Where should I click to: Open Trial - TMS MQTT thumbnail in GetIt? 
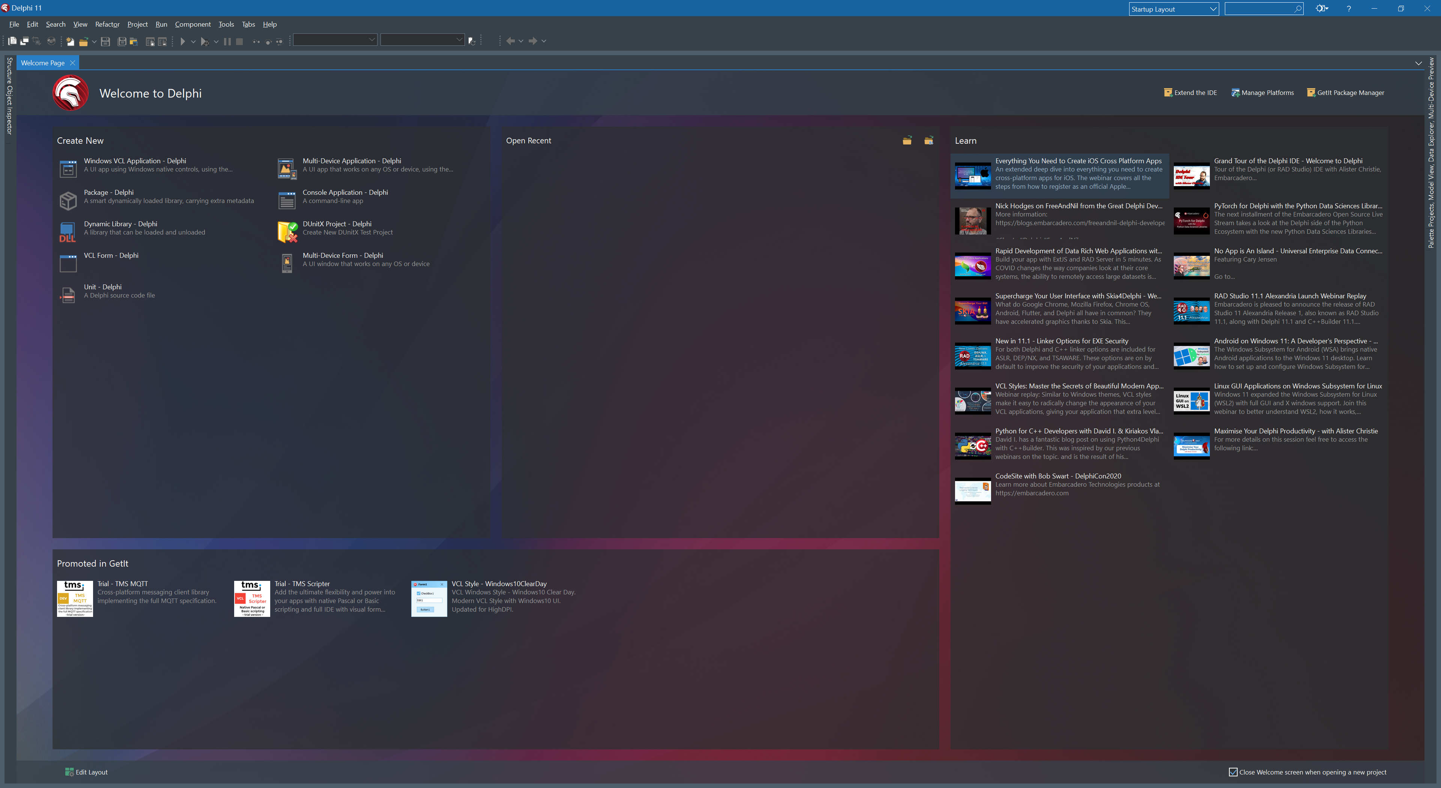75,599
